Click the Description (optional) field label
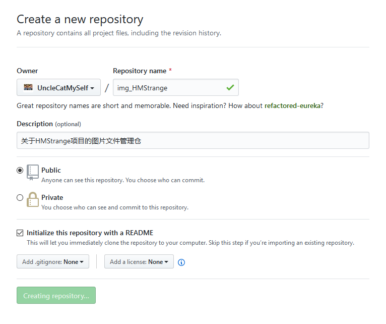The width and height of the screenshot is (386, 324). click(x=48, y=124)
